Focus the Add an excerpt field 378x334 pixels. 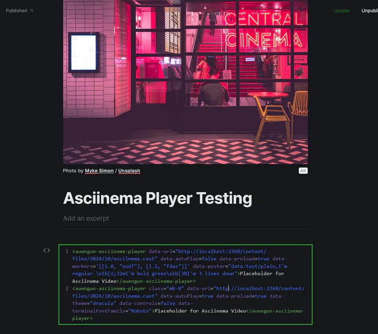[x=86, y=218]
